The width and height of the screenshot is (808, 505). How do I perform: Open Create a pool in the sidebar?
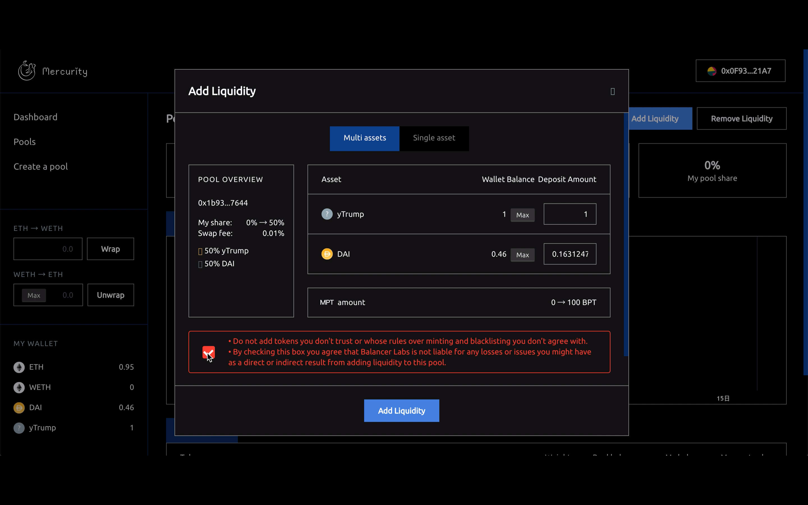[40, 167]
